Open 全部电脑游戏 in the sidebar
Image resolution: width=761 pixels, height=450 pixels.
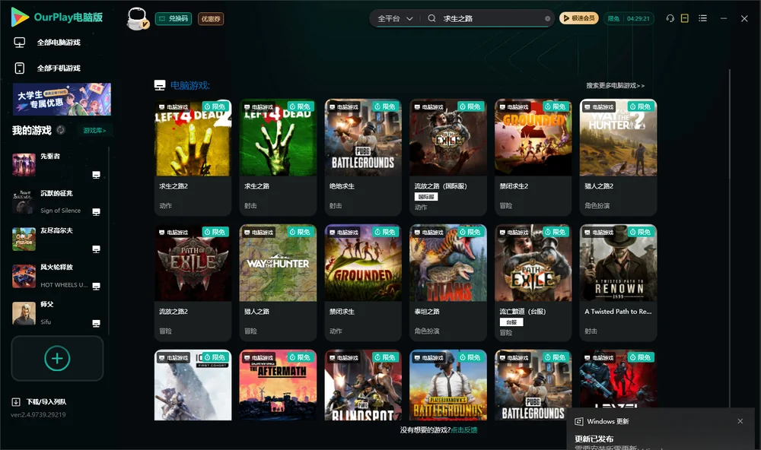tap(47, 43)
